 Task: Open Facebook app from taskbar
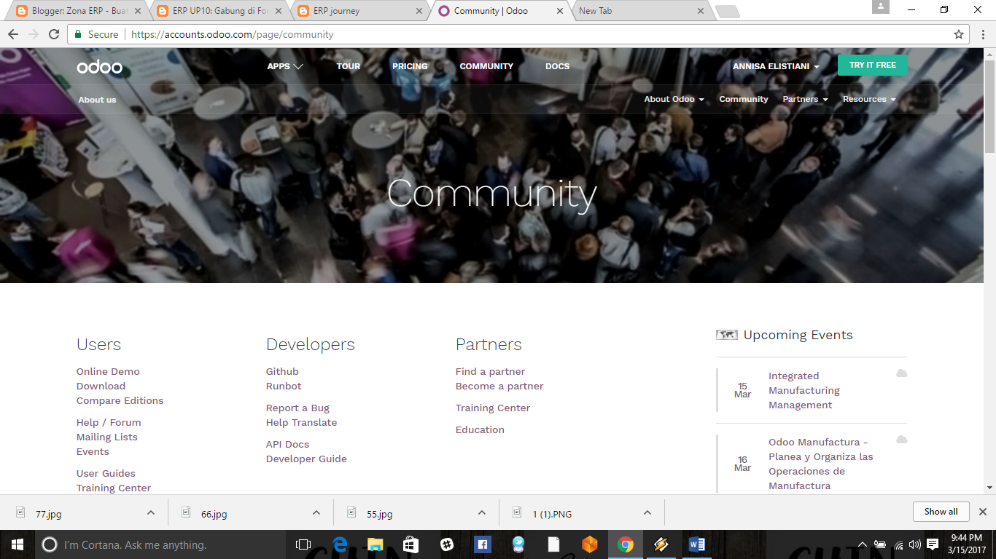click(x=482, y=544)
